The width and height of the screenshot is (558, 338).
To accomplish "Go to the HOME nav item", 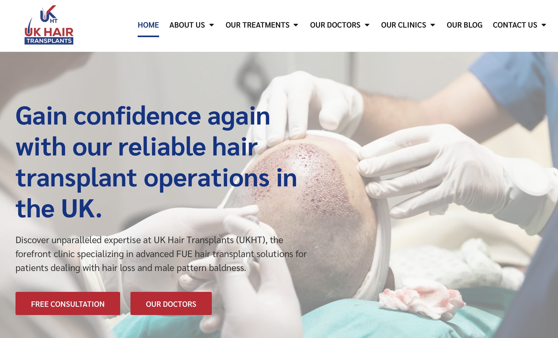I will coord(148,25).
